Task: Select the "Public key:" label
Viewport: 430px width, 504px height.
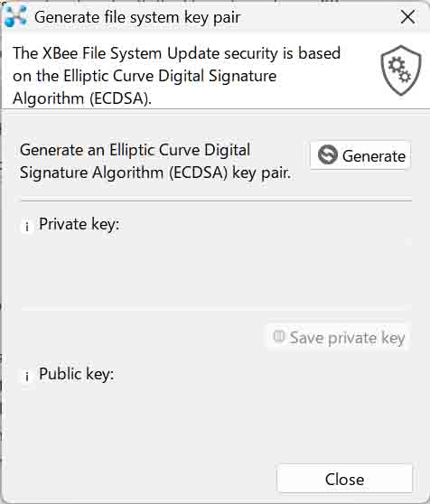Action: point(77,374)
